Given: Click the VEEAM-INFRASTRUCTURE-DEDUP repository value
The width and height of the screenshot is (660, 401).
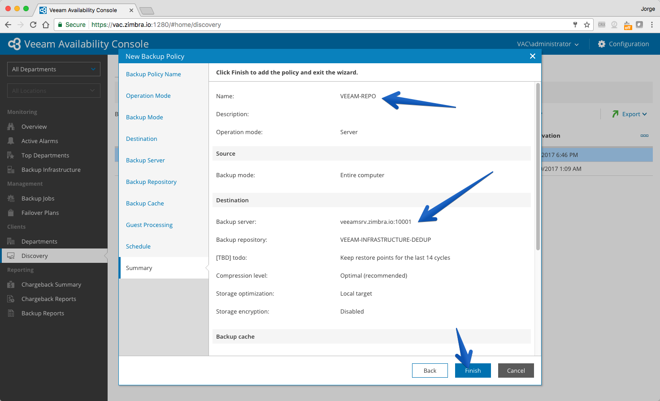Looking at the screenshot, I should point(386,240).
